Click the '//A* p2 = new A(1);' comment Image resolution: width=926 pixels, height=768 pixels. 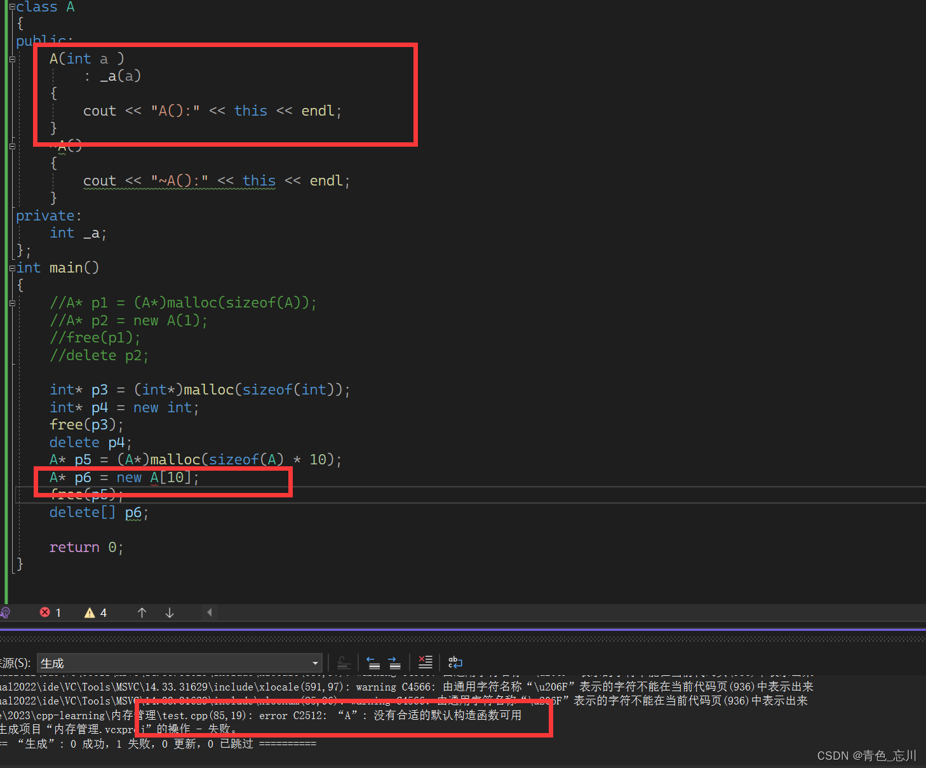click(x=128, y=321)
